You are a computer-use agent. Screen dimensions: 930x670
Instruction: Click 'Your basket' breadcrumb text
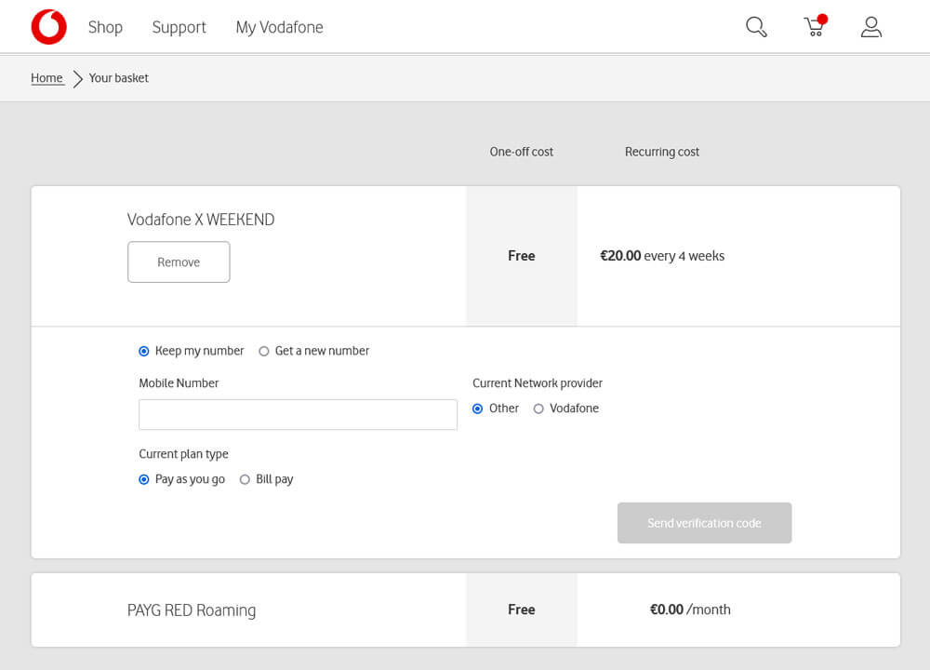pos(119,78)
